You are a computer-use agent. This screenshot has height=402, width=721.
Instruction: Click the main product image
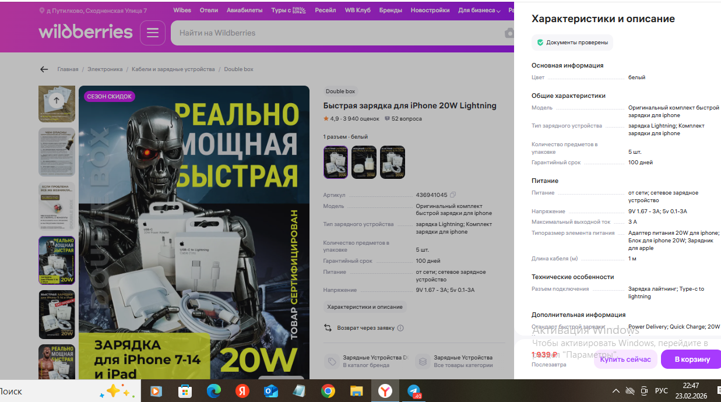194,233
